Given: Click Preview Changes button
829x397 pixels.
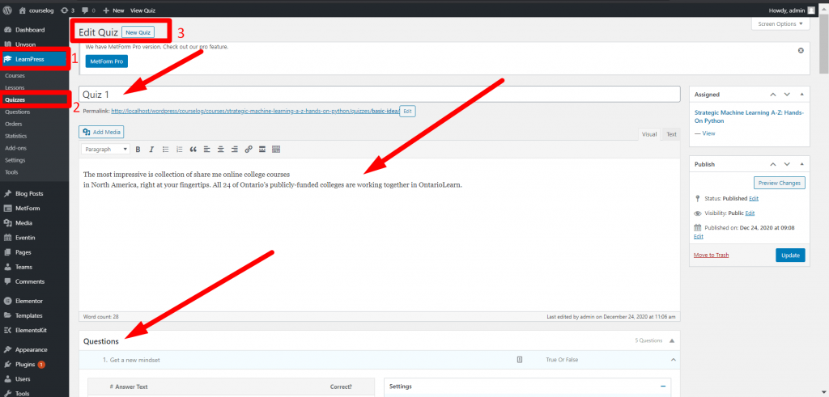Looking at the screenshot, I should click(780, 184).
